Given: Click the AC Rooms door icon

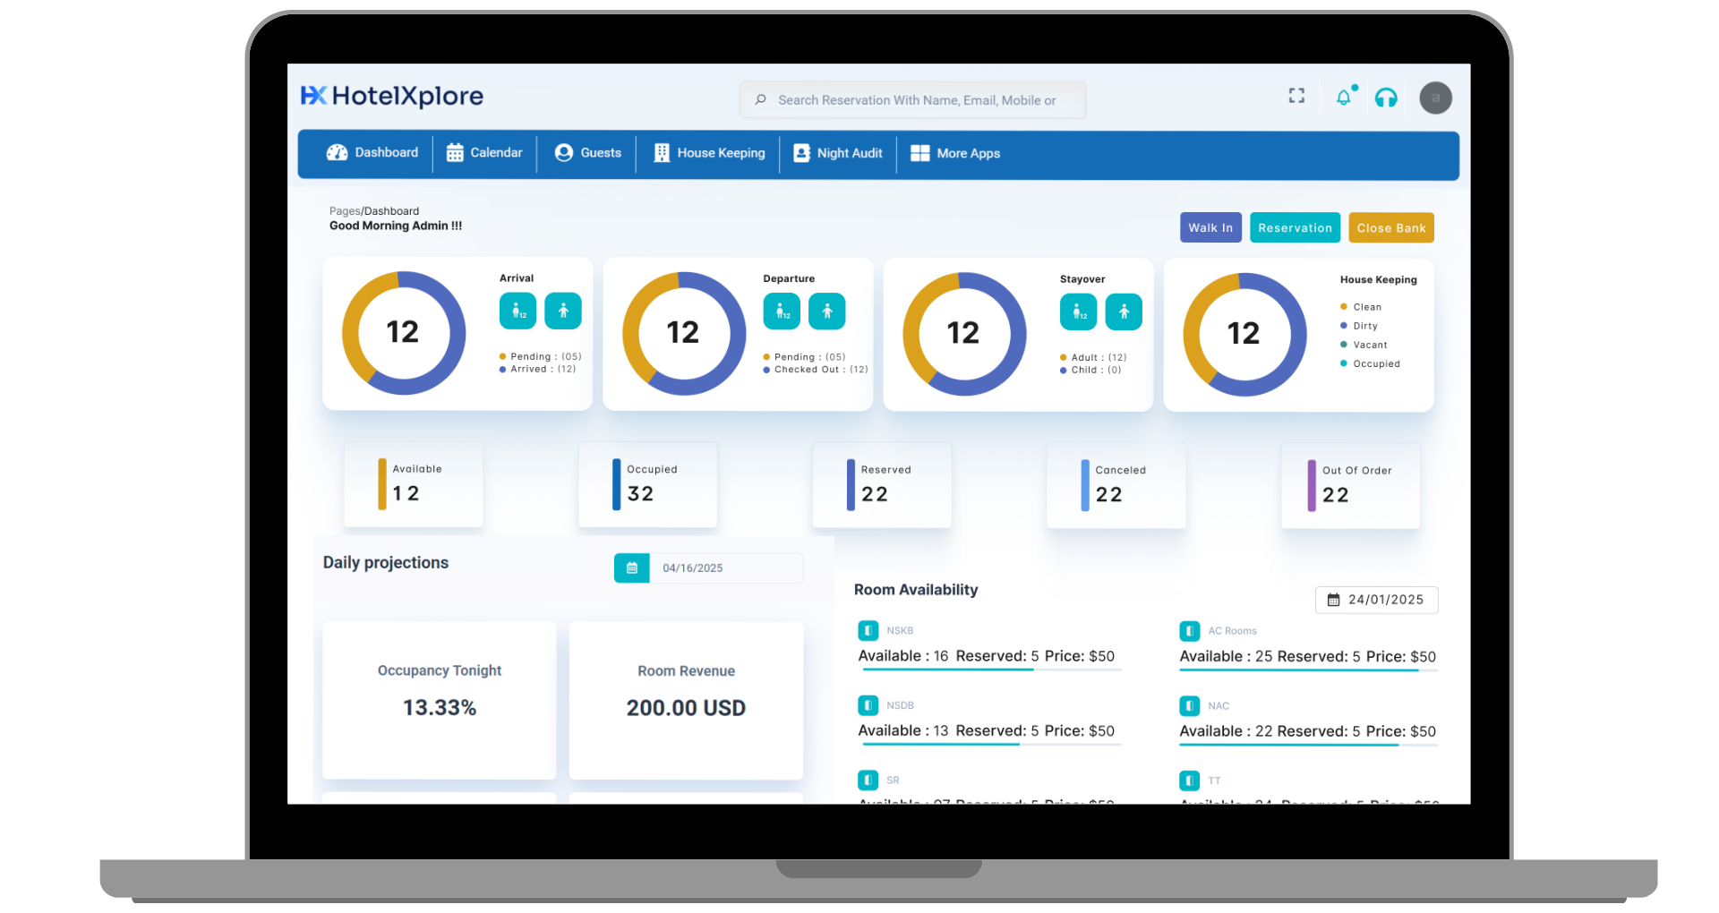Looking at the screenshot, I should 1189,631.
